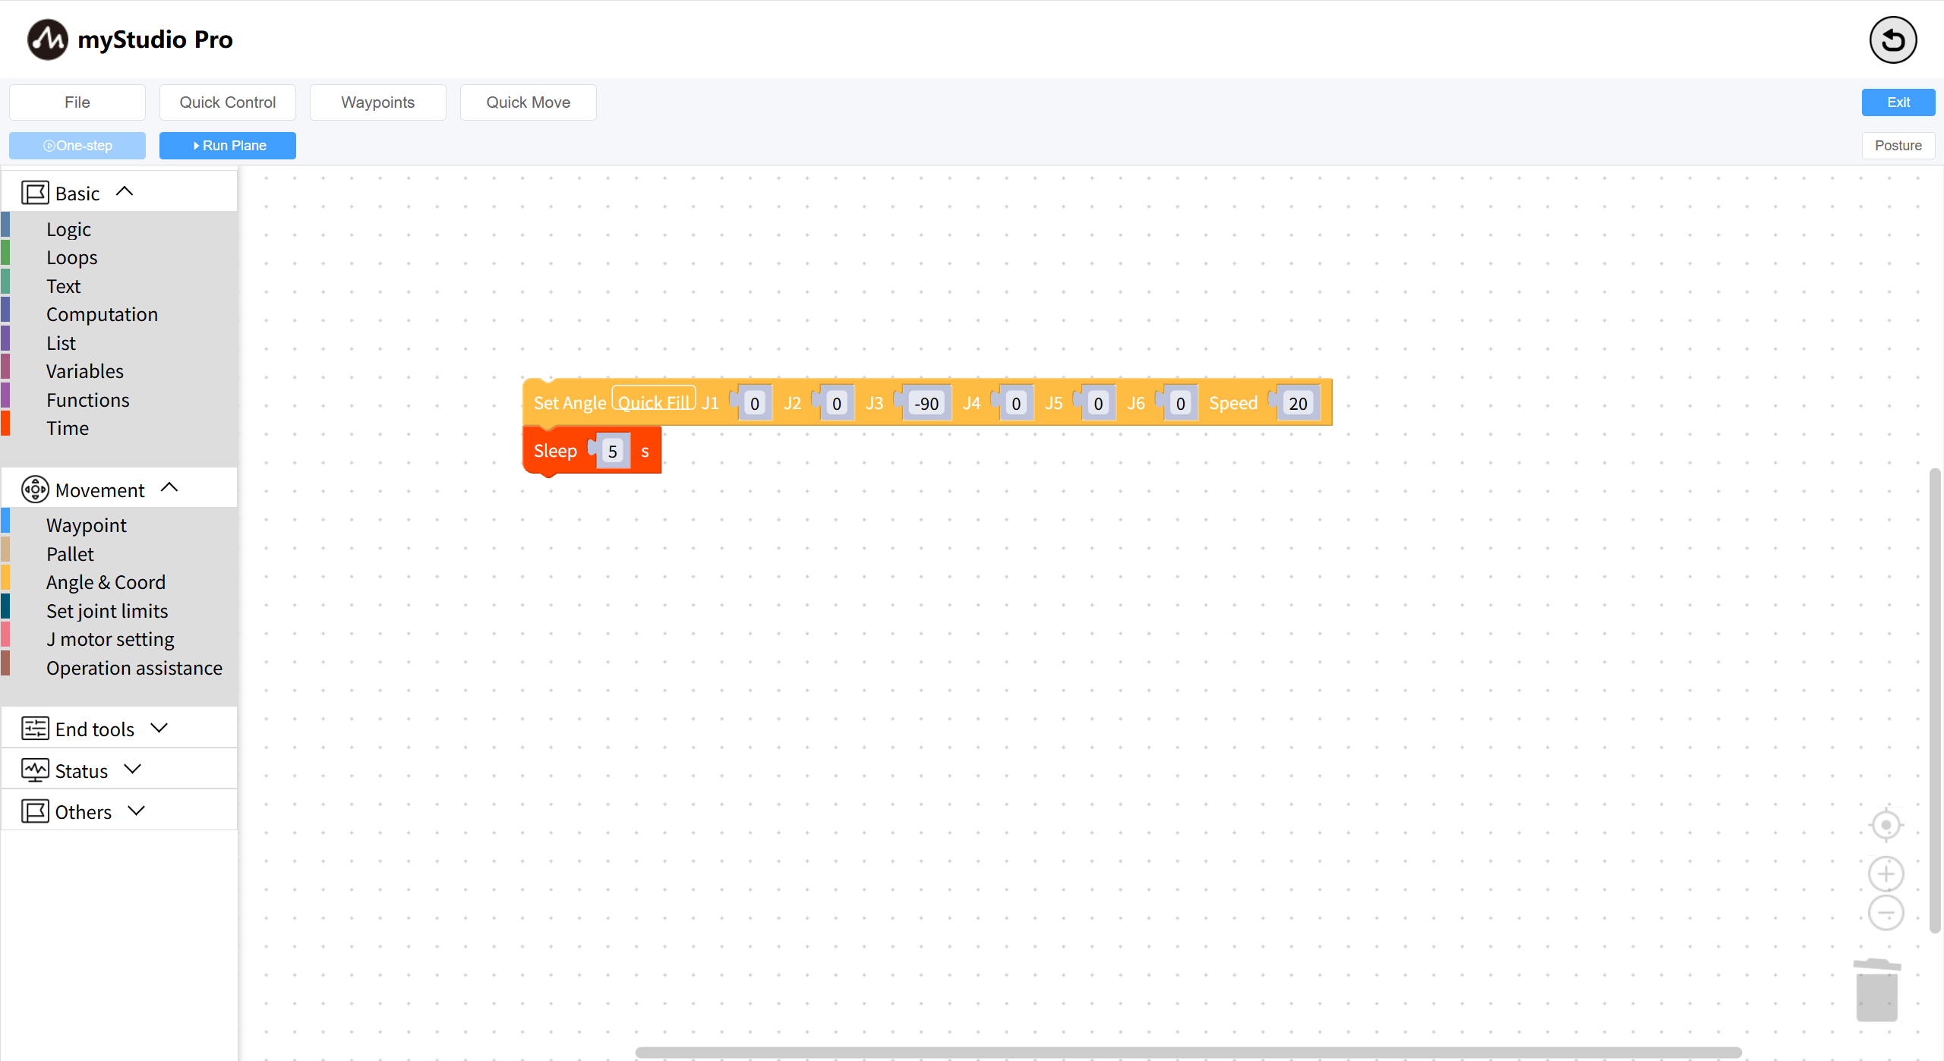Collapse the Basic category chevron
1944x1061 pixels.
(x=125, y=192)
